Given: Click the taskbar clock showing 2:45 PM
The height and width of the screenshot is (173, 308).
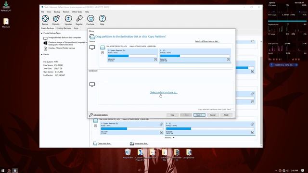Looking at the screenshot, I should [x=294, y=171].
